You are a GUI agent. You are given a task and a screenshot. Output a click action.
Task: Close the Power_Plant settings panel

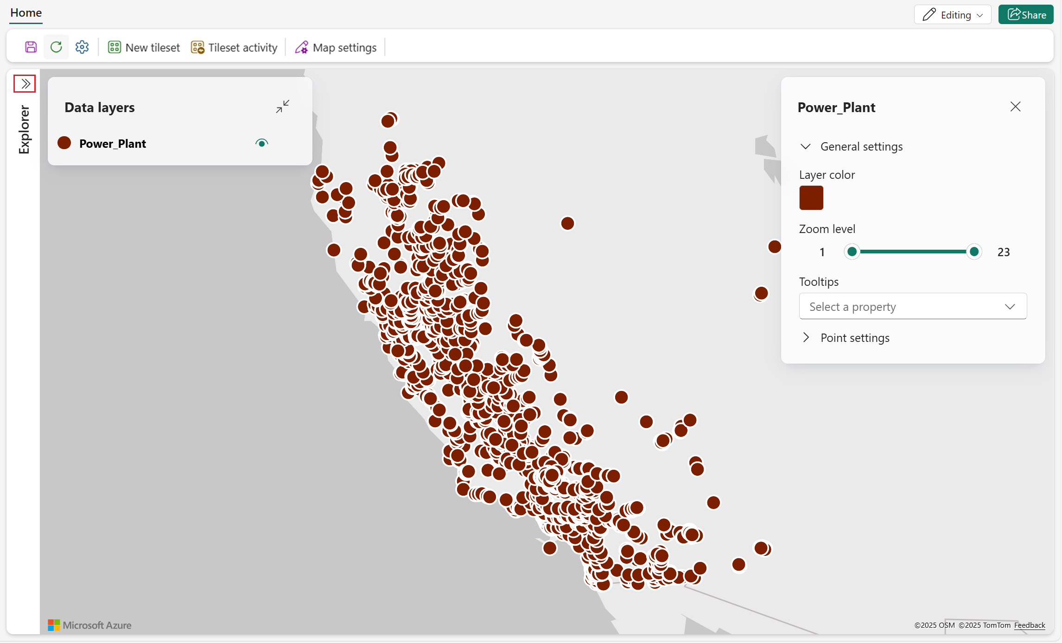click(x=1015, y=107)
